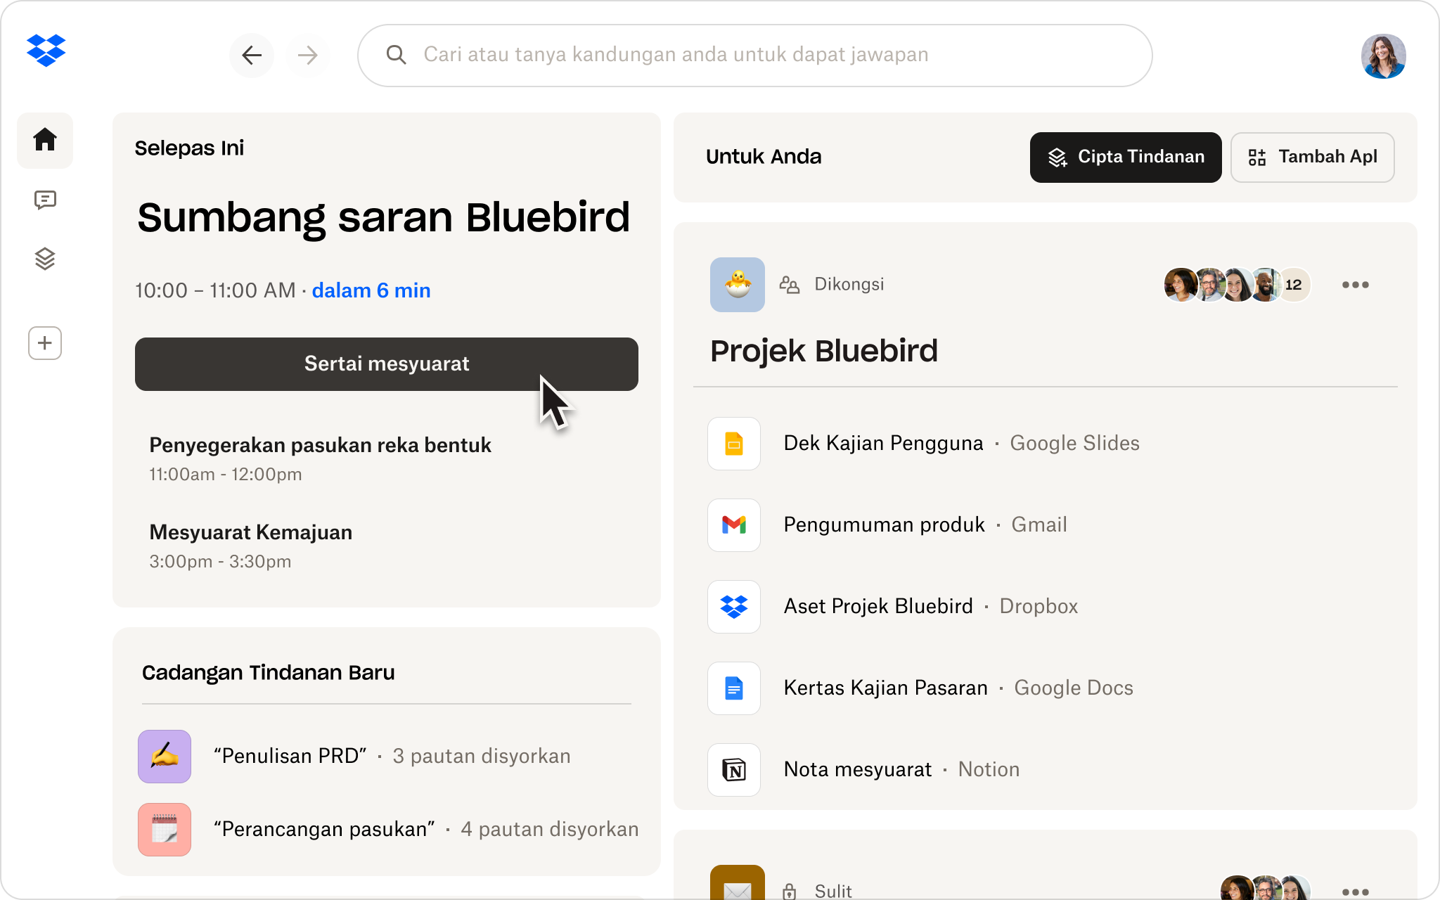Screen dimensions: 1440x900
Task: Click the Dropbox logo
Action: (46, 51)
